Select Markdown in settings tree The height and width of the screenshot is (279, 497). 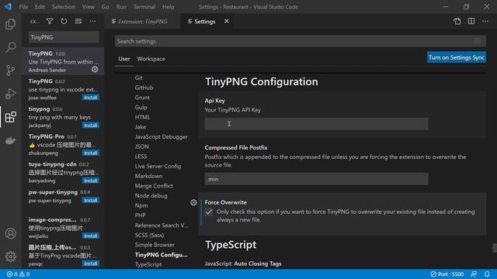point(148,176)
